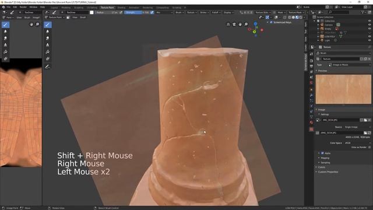Click the blue Z axis on navigation gizmo
Screen dimensions: 373x210
255,23
